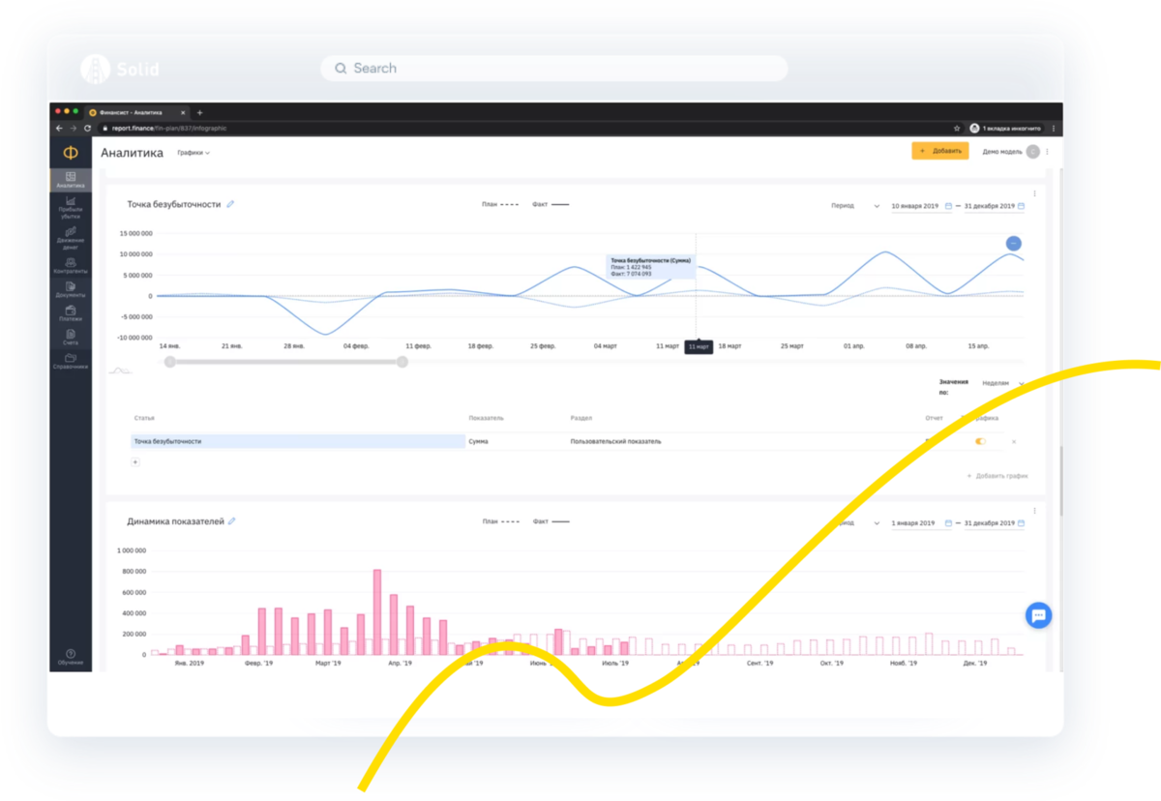Go back in the browser
This screenshot has width=1161, height=801.
point(59,128)
